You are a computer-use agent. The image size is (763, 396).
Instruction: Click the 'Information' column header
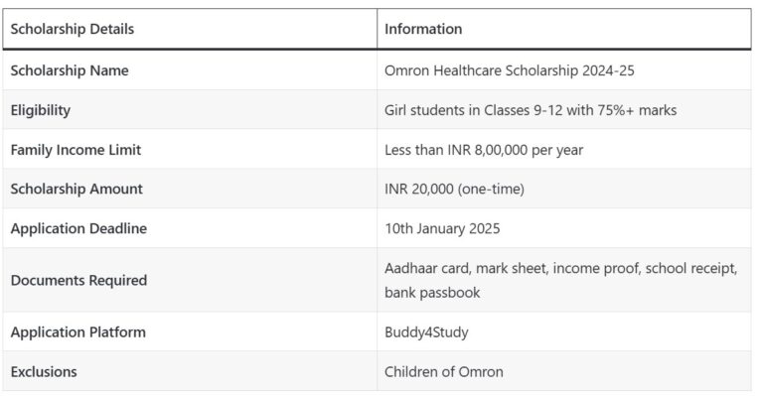pyautogui.click(x=423, y=29)
